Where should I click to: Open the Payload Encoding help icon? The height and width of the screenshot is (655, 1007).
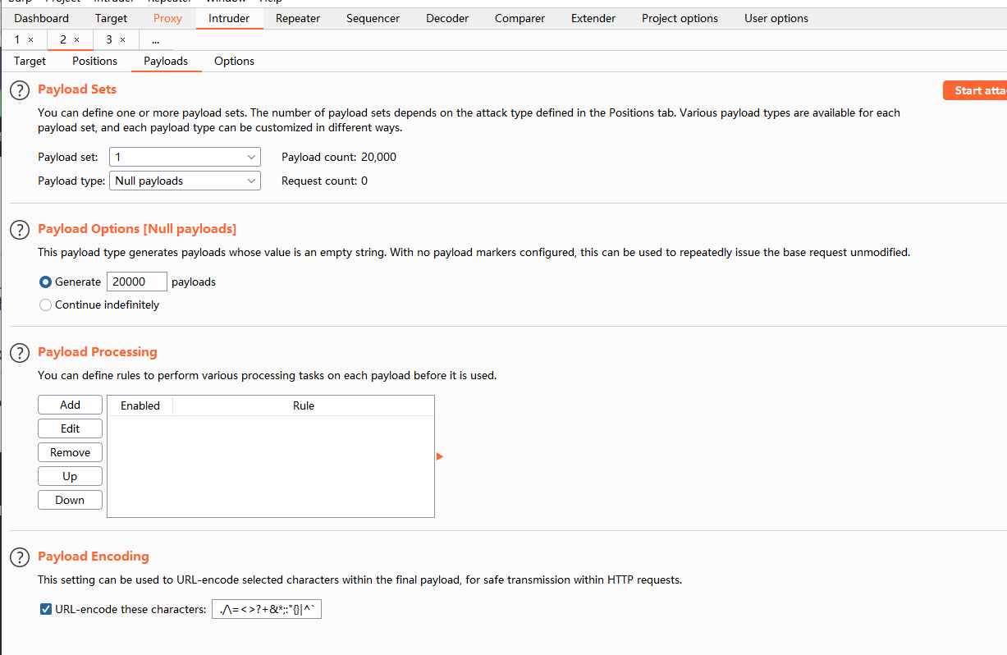(x=19, y=557)
